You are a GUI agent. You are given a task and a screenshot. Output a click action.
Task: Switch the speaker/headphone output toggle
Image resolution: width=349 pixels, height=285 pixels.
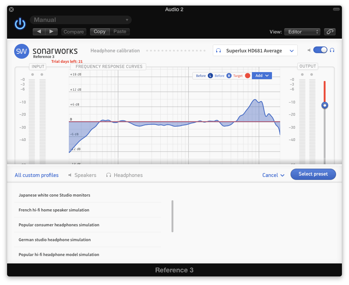(320, 50)
